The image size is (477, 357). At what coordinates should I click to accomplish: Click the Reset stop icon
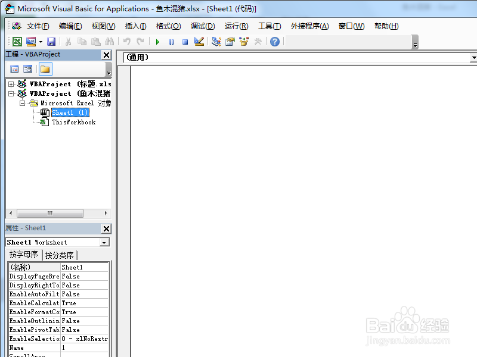185,42
